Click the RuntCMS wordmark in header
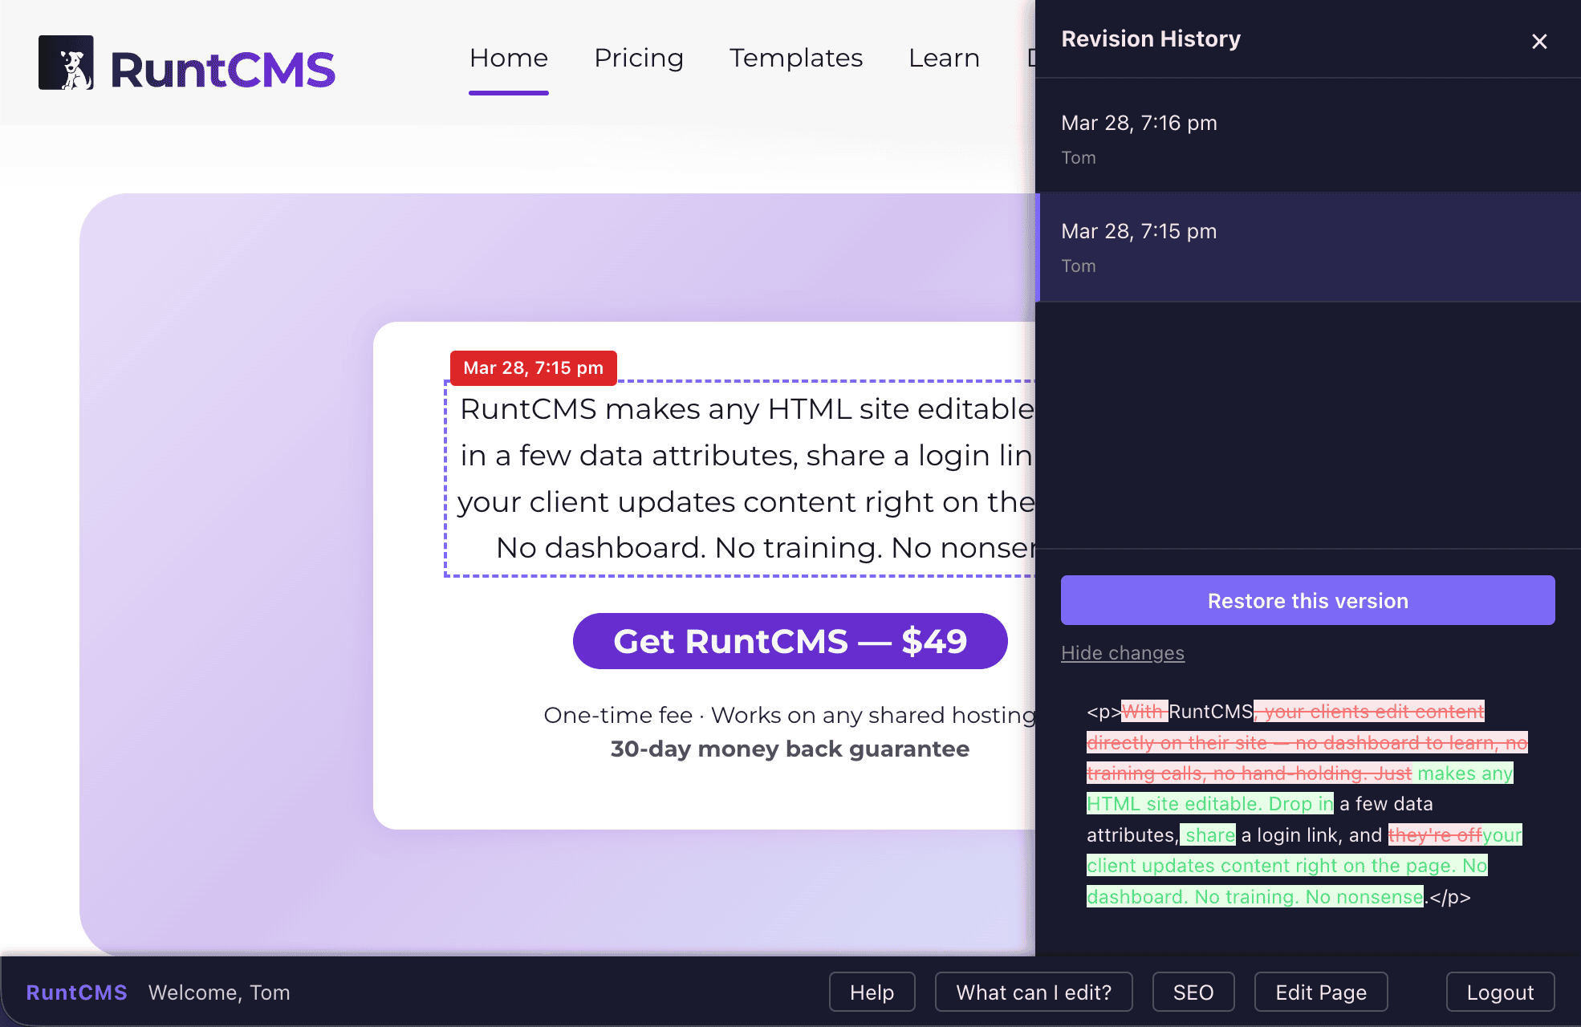The width and height of the screenshot is (1581, 1027). point(222,70)
